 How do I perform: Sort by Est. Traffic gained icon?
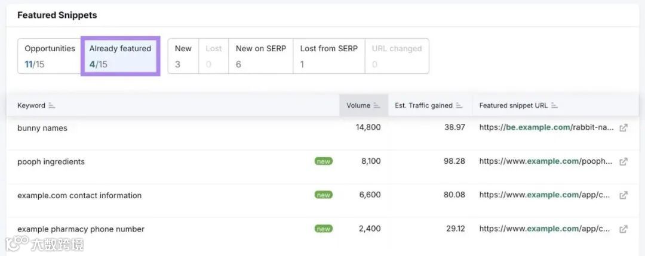point(459,106)
